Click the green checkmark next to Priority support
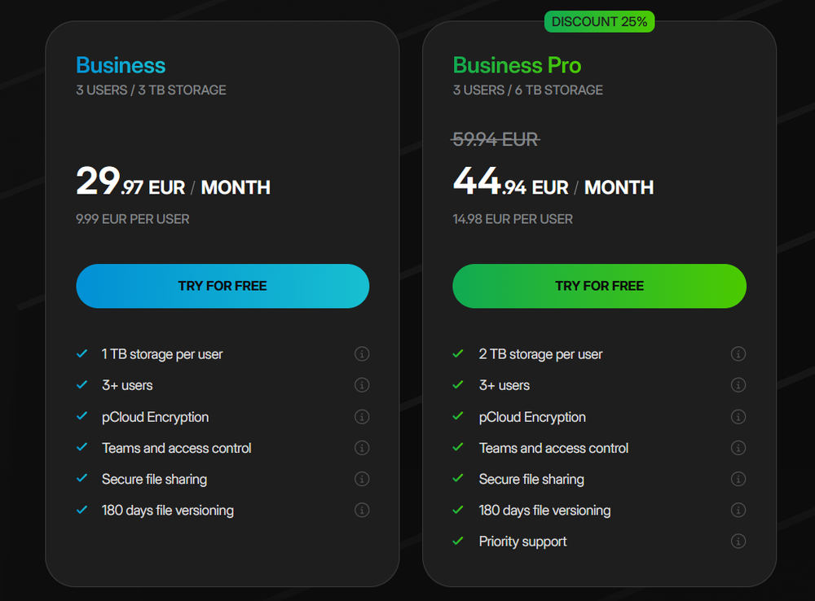Image resolution: width=815 pixels, height=601 pixels. click(458, 541)
